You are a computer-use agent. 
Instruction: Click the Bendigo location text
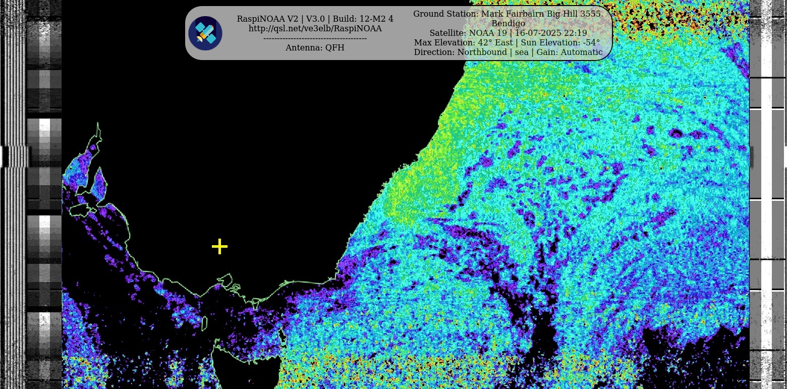(x=508, y=24)
